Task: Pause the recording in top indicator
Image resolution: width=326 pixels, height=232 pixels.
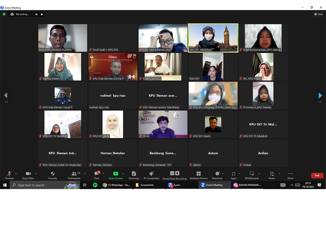Action: click(x=36, y=14)
